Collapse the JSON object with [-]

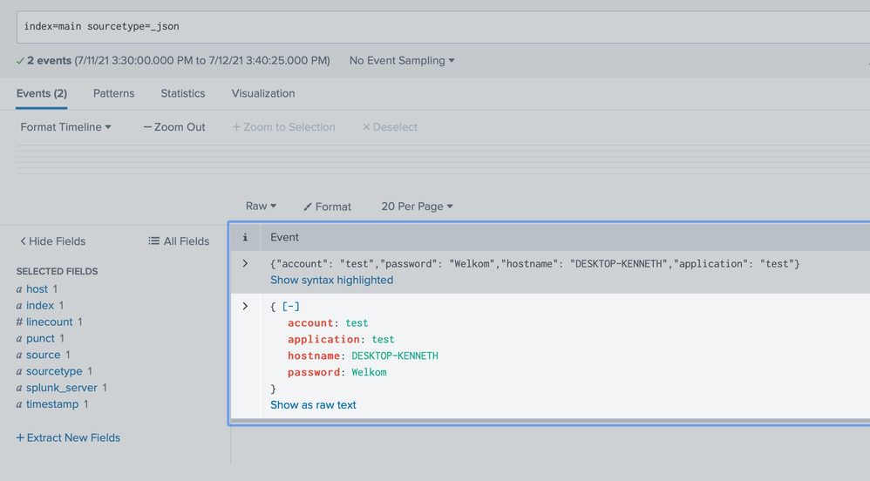tap(290, 307)
